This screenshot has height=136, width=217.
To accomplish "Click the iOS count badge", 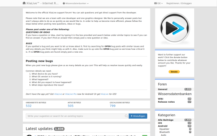I will coord(189,123).
